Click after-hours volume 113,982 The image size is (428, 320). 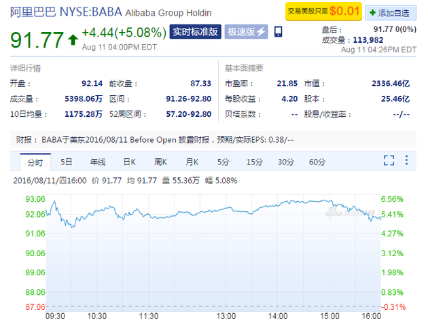point(368,40)
